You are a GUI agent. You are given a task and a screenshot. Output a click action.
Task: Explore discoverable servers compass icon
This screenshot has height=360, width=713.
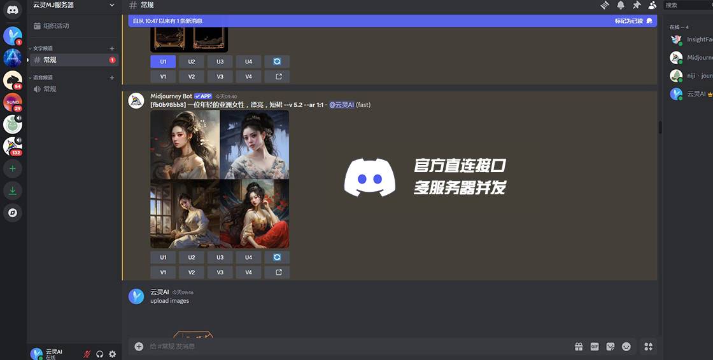tap(13, 213)
